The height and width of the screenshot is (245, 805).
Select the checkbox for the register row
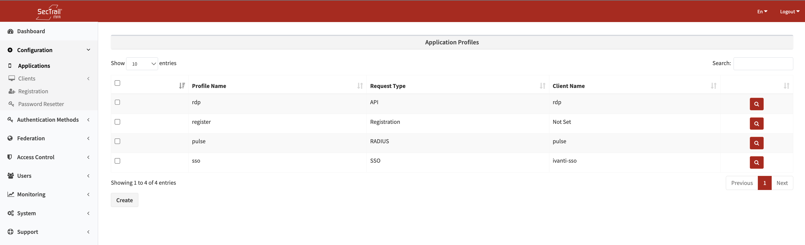pos(118,122)
